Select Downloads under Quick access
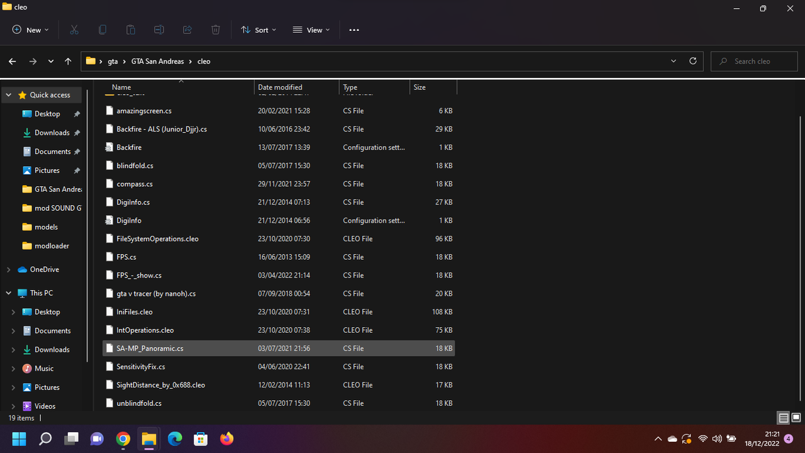The height and width of the screenshot is (453, 805). pyautogui.click(x=52, y=133)
